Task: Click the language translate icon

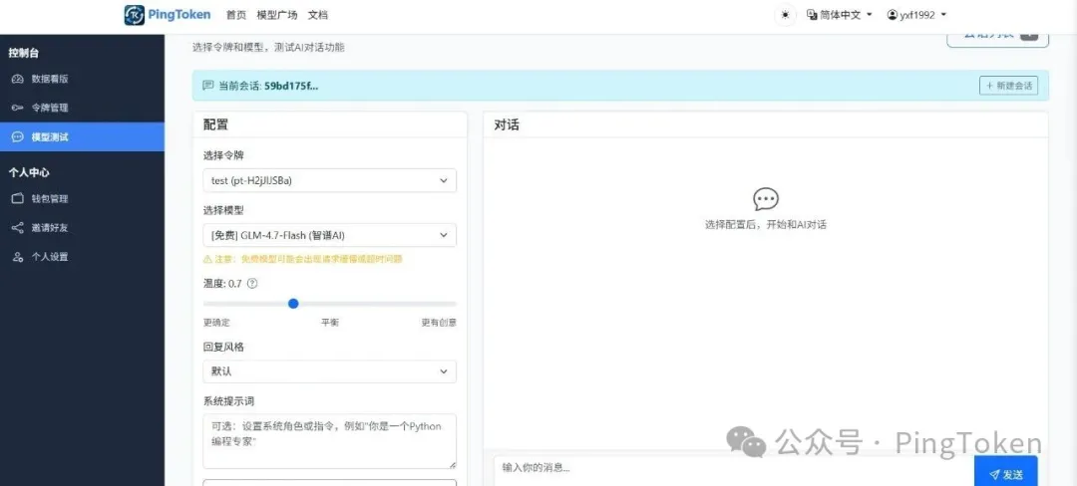Action: click(x=812, y=14)
